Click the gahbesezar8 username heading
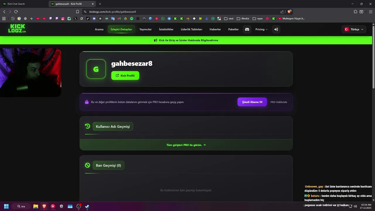375x211 pixels. pos(132,64)
